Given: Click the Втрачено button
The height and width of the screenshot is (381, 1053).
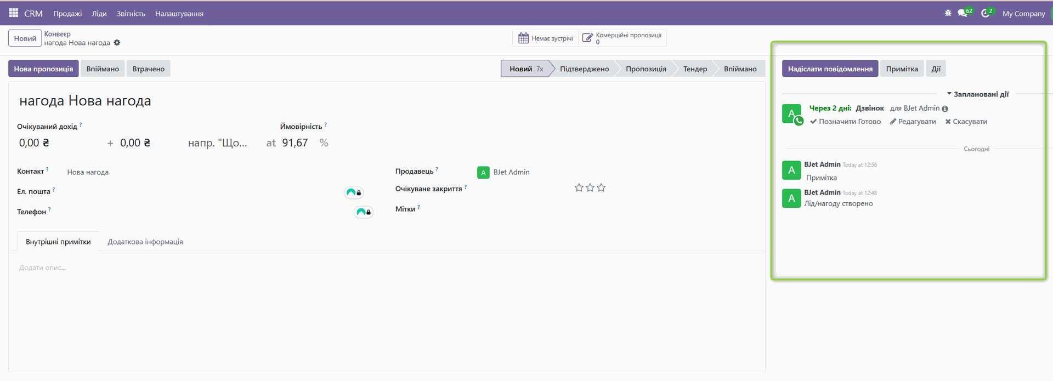Looking at the screenshot, I should [148, 69].
